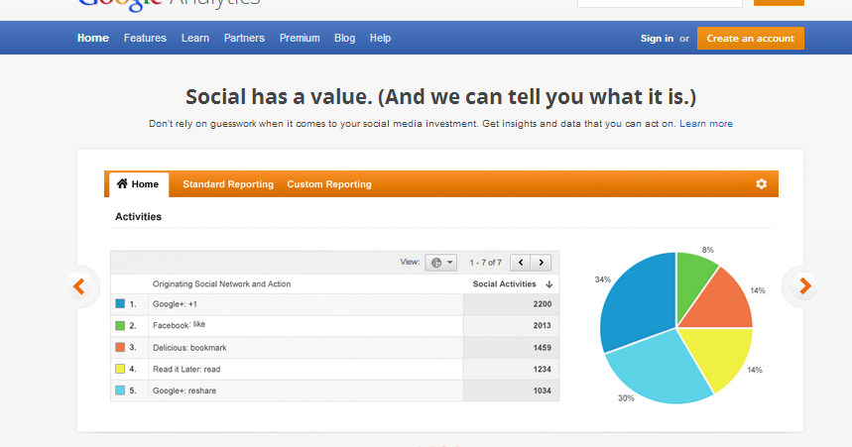This screenshot has height=447, width=852.
Task: Click the value 2200 in Social Activities
Action: [543, 304]
